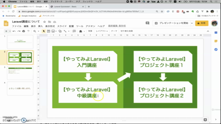Click the プロジェクト講座１ box on slide

click(163, 62)
